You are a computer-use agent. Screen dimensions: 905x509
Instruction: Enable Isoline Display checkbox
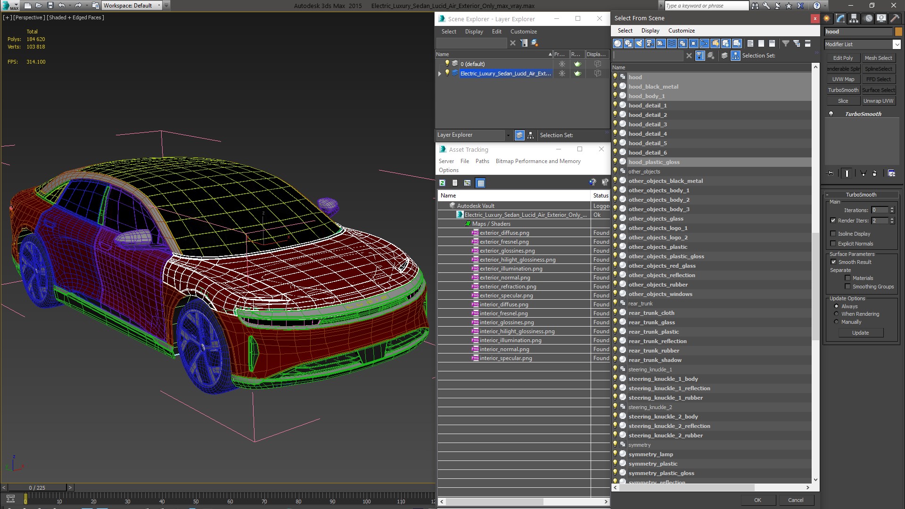pos(833,234)
